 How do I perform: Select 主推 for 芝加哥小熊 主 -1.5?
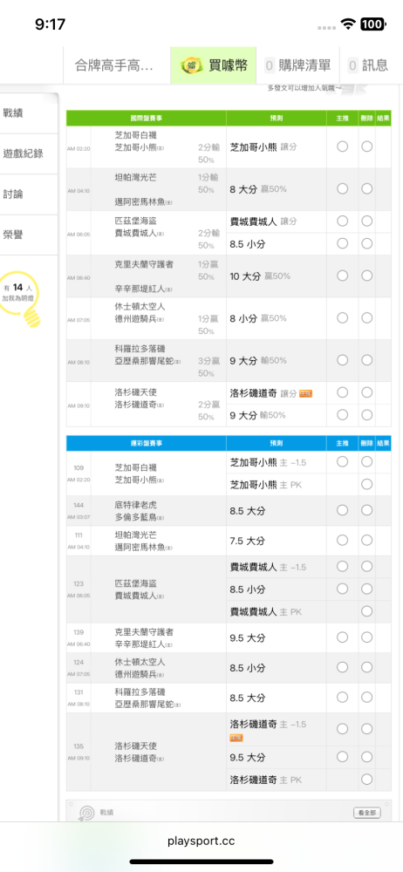click(x=342, y=461)
